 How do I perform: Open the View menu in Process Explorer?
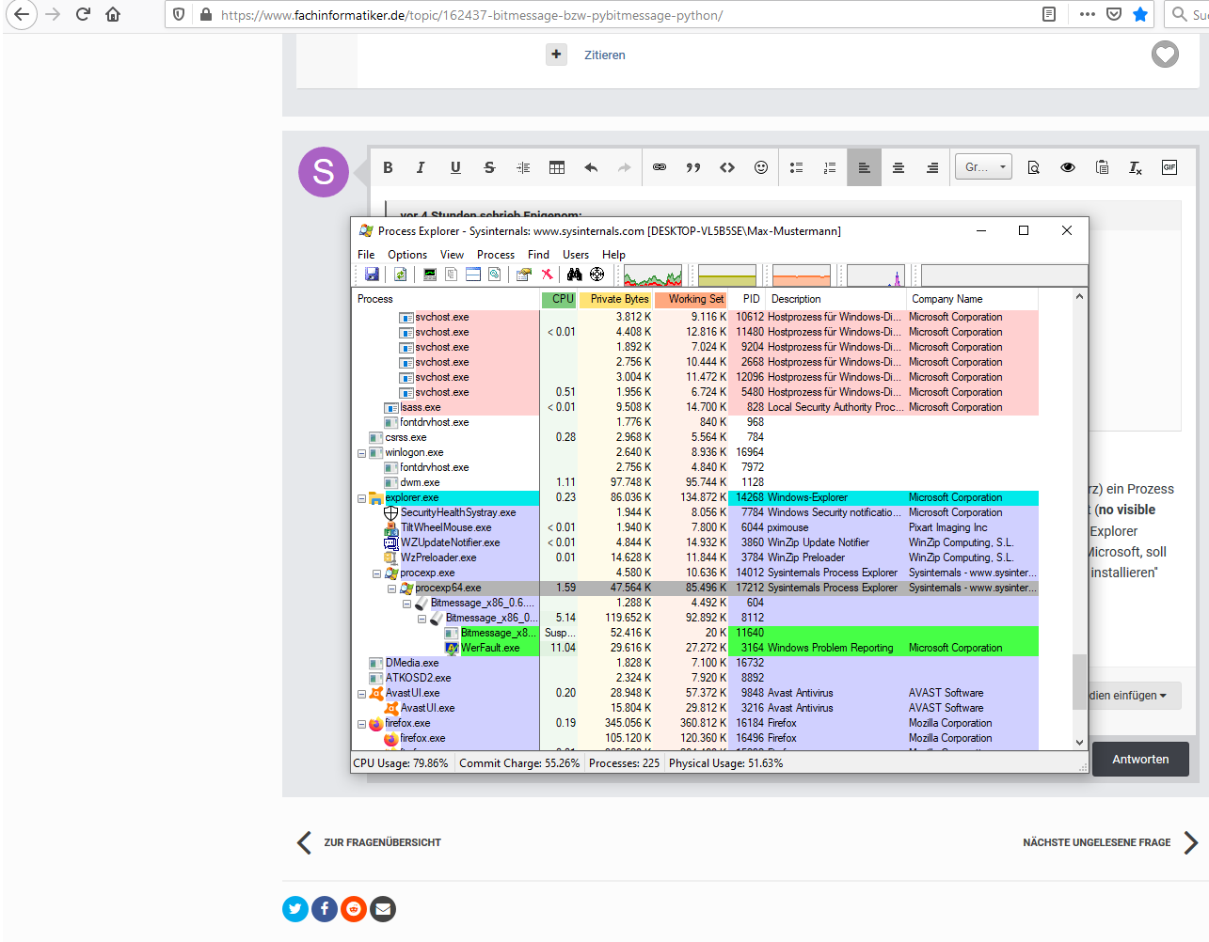pos(452,255)
